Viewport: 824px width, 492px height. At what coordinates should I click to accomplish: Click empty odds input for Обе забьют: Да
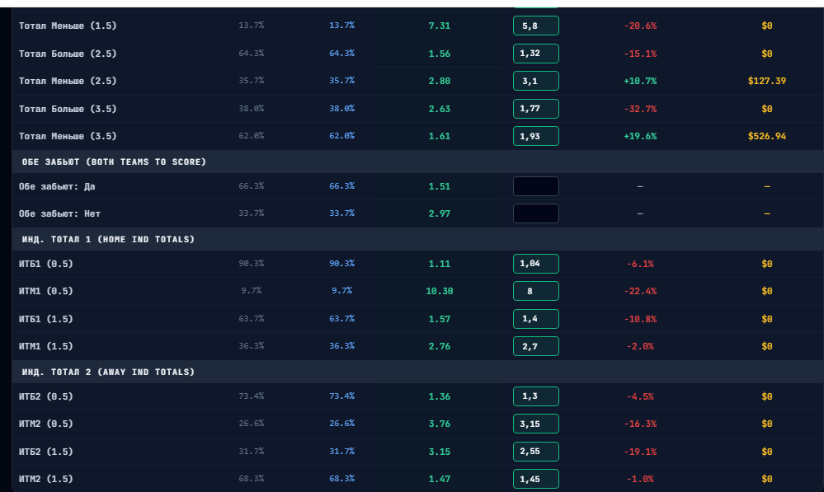click(x=535, y=186)
